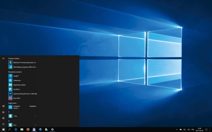
Task: Launch WebSite X5 Professional Demo 13
Action: point(22,63)
